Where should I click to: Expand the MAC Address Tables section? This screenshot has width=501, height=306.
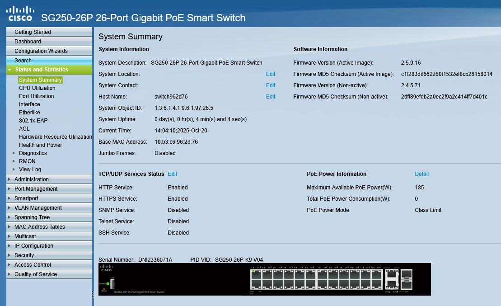coord(49,227)
